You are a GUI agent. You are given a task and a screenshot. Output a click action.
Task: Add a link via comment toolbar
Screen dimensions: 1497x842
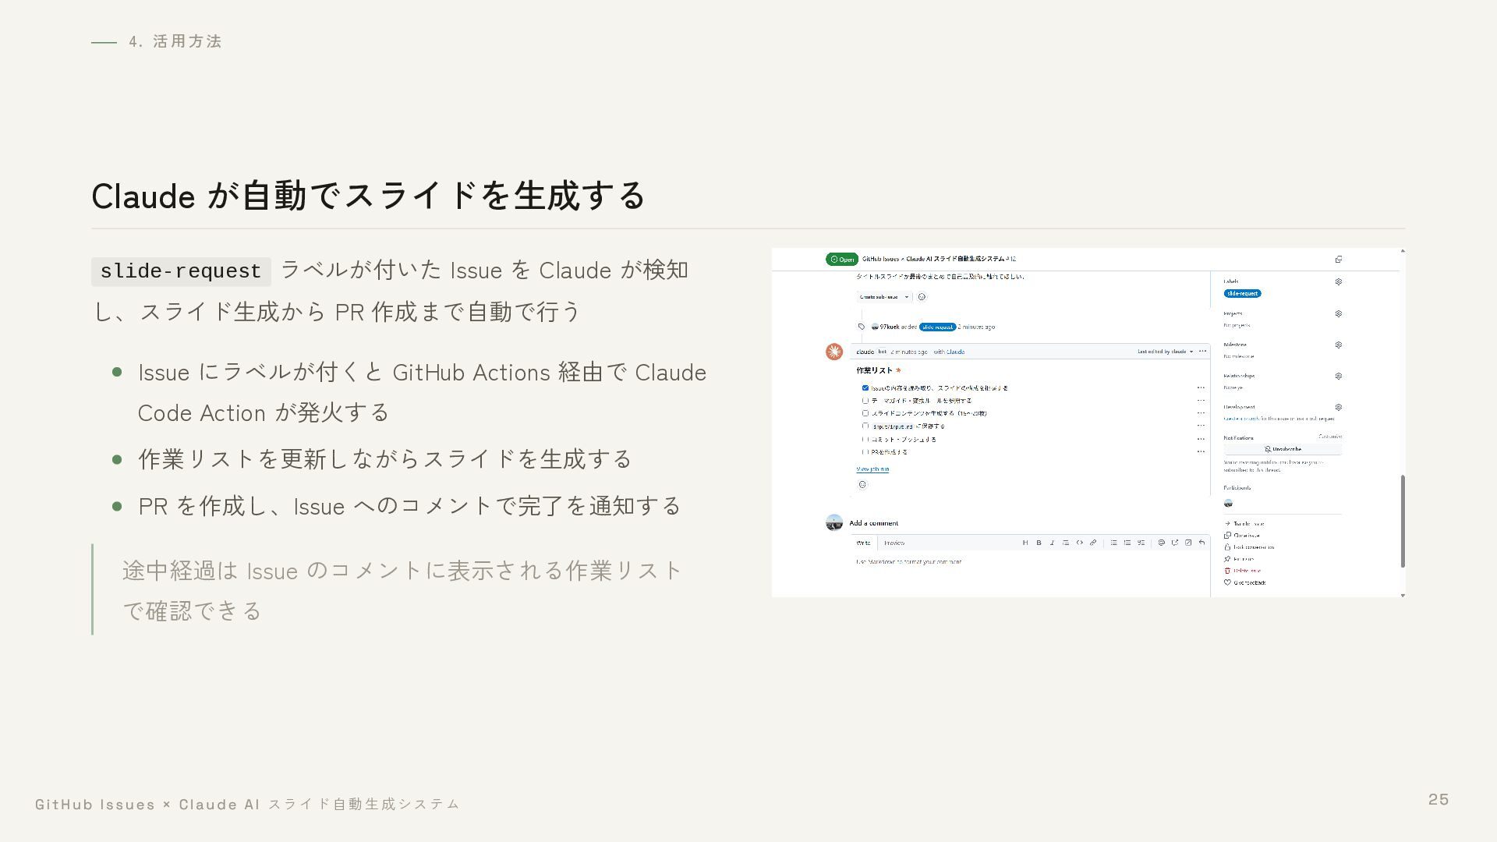point(1093,543)
